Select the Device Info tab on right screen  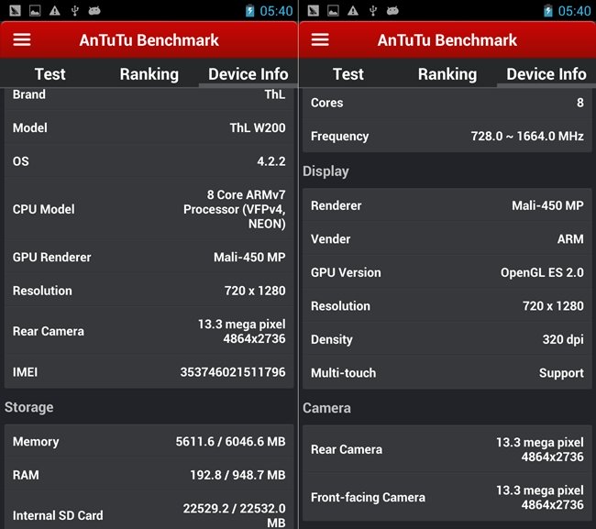[546, 74]
